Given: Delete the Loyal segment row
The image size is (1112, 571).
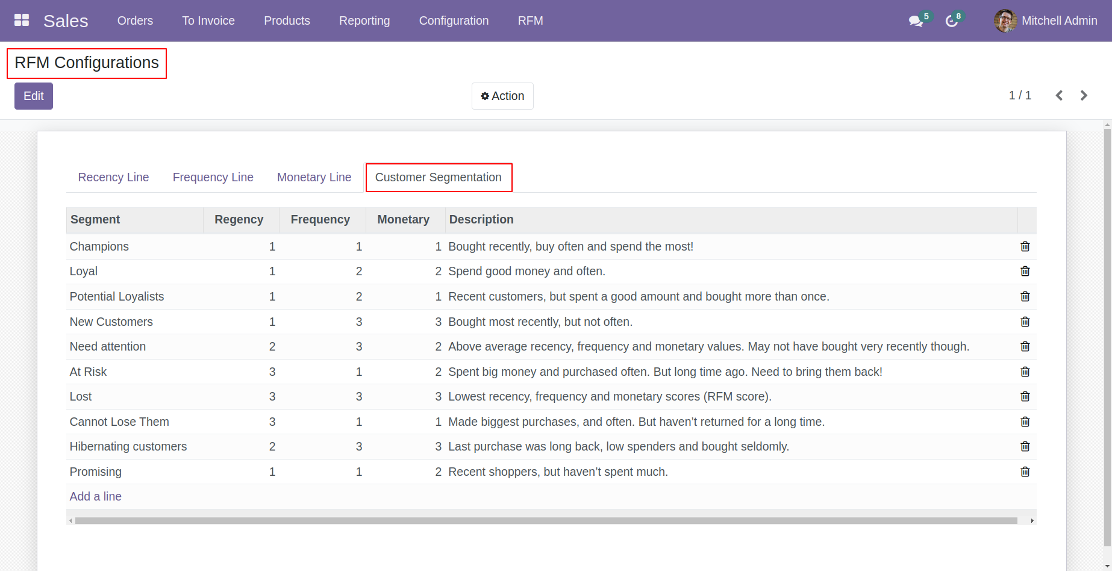Looking at the screenshot, I should 1025,271.
